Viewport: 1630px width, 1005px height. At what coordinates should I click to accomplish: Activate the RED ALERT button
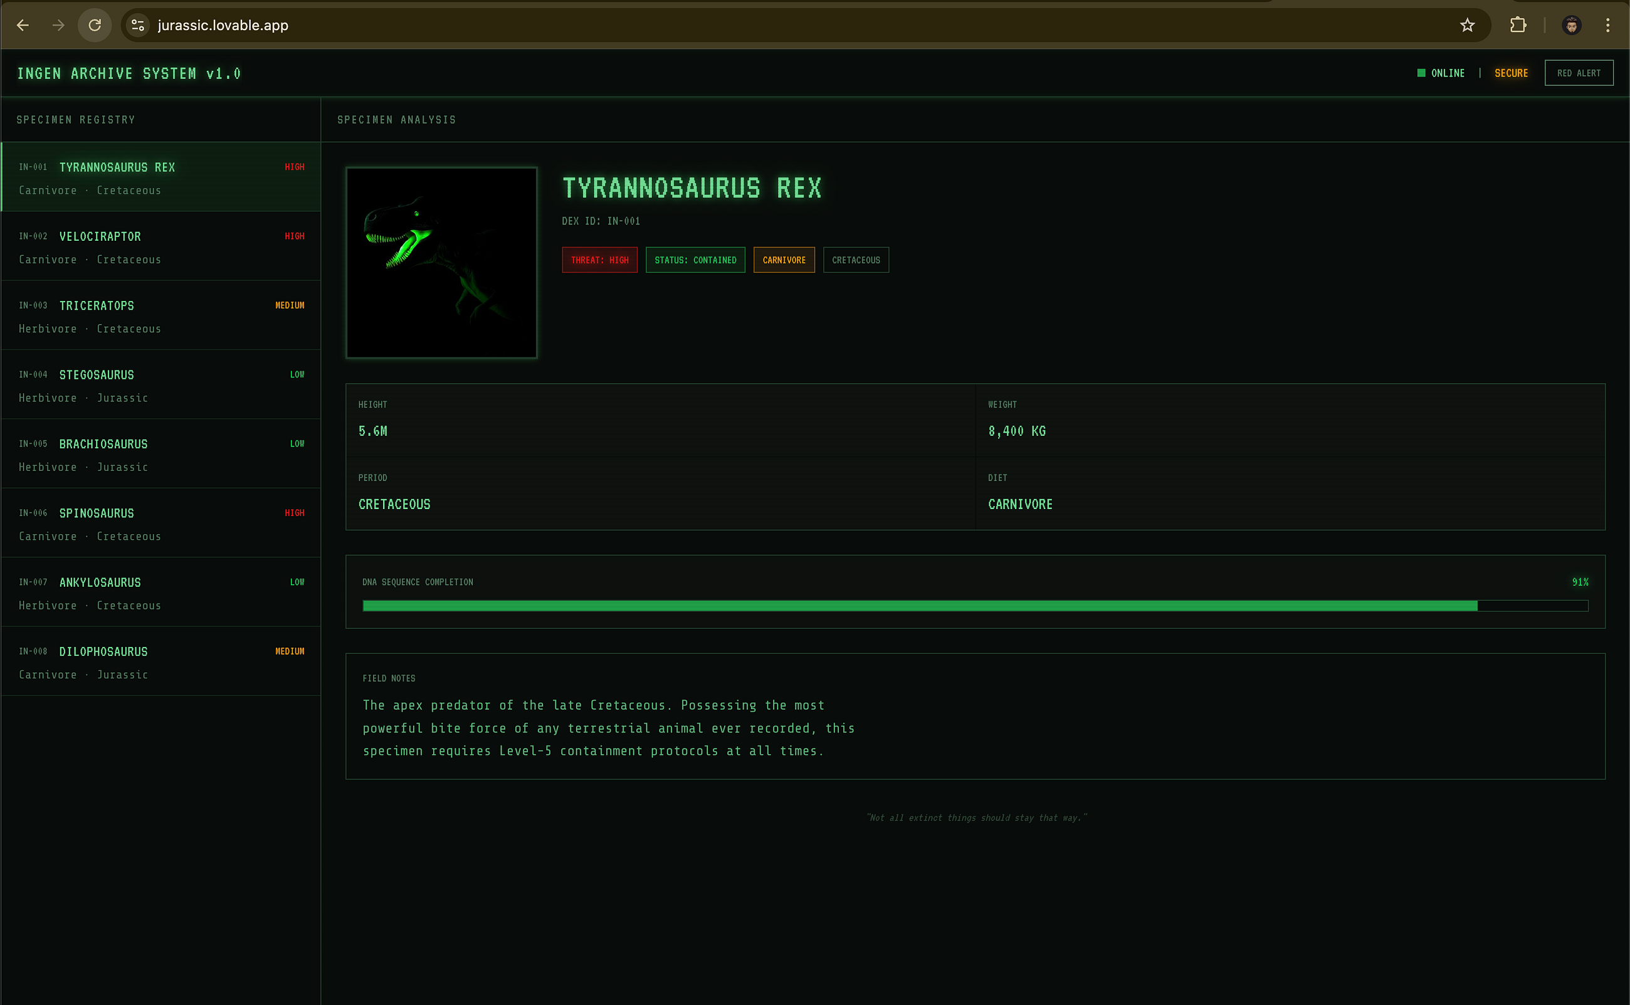1579,73
